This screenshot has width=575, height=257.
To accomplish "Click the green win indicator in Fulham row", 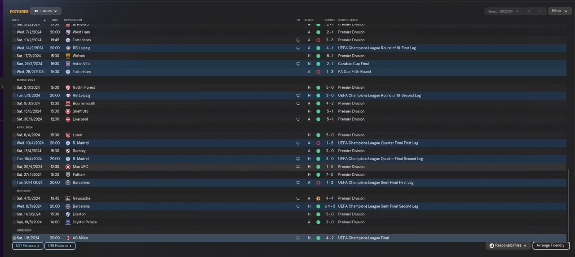I will pos(318,174).
